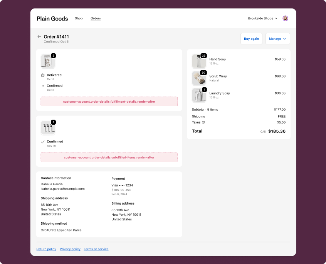Click the '12 fl oz' Hand Soap variant

tap(214, 64)
